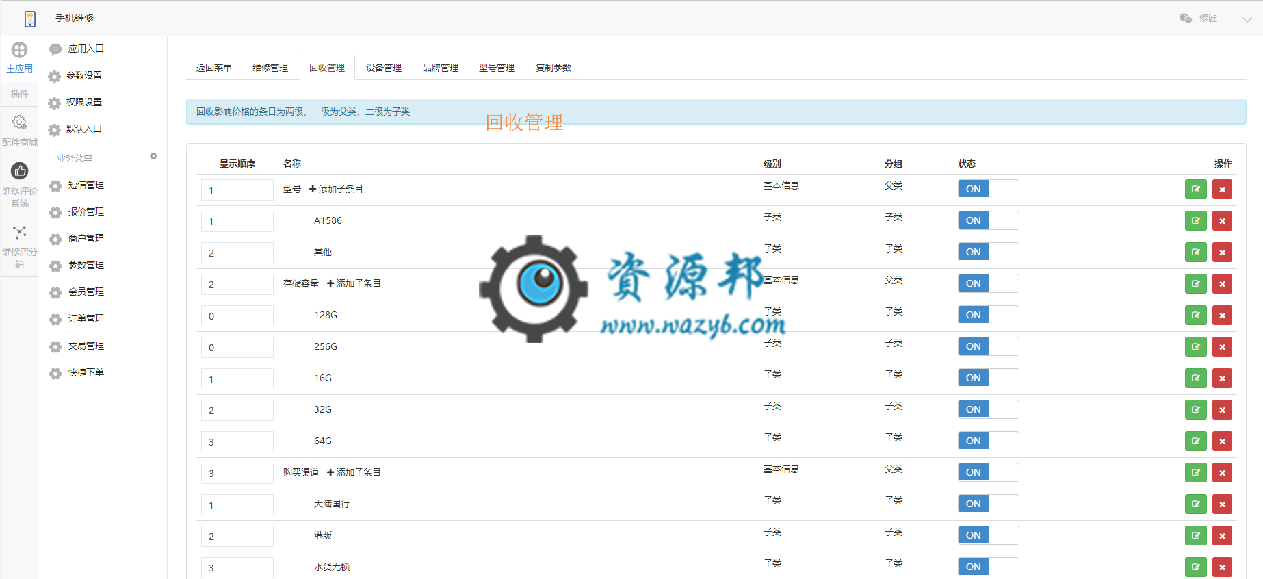The height and width of the screenshot is (579, 1263).
Task: Open 参数管理 in the business menu
Action: click(86, 265)
